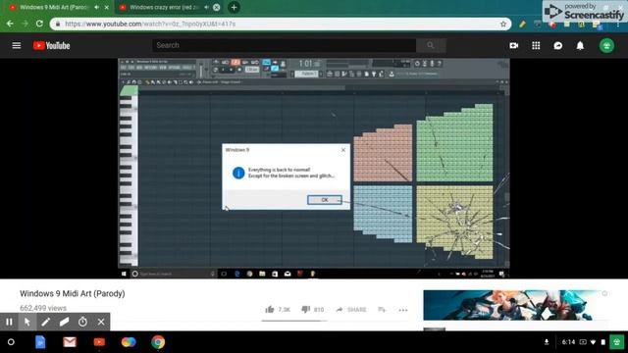The height and width of the screenshot is (353, 628).
Task: Click the ad info icon on banner
Action: coord(604,294)
